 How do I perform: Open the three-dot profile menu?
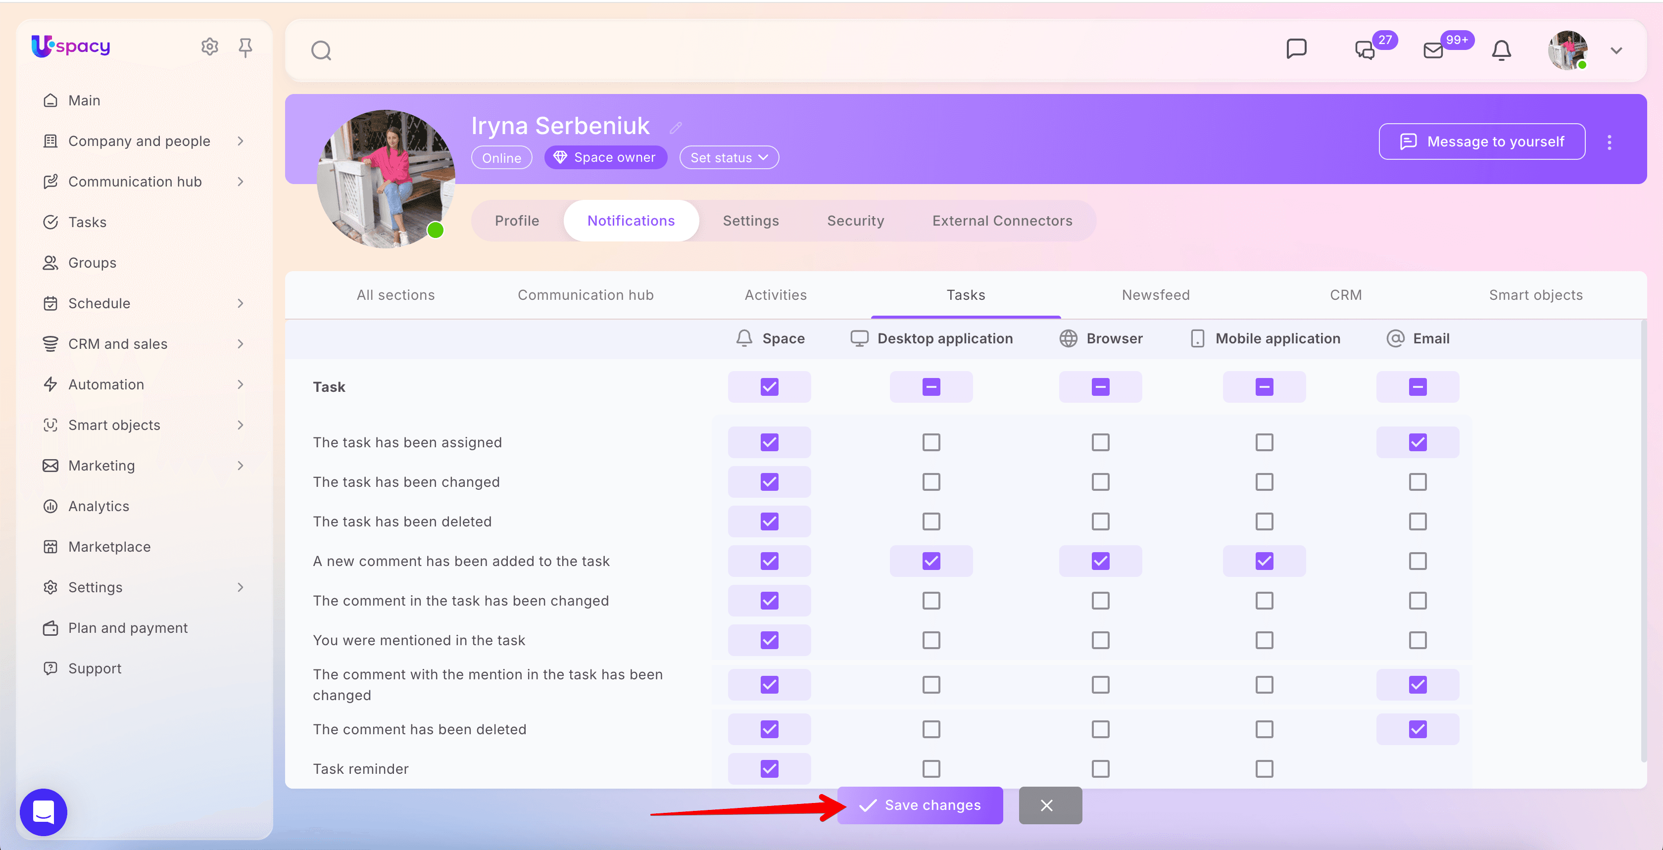[x=1610, y=142]
